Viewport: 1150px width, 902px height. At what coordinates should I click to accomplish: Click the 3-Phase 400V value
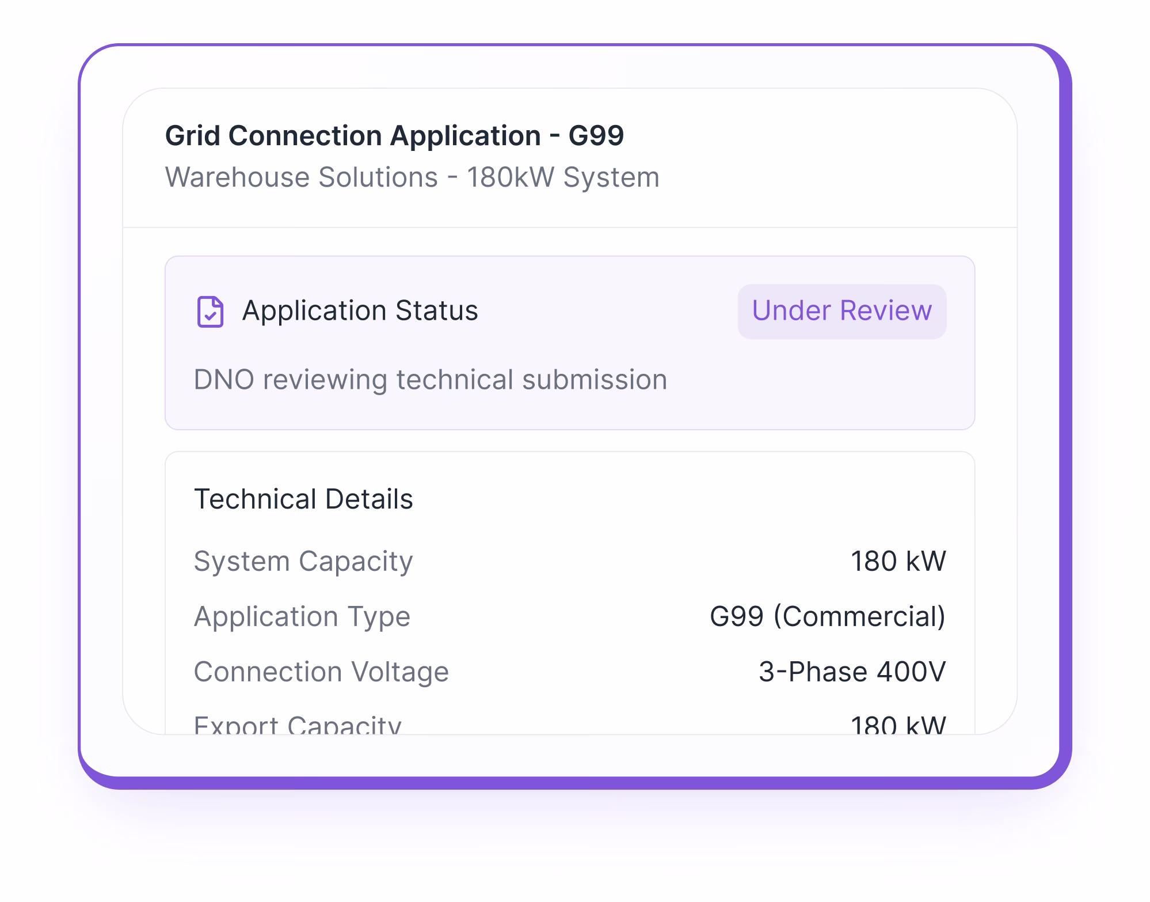852,671
